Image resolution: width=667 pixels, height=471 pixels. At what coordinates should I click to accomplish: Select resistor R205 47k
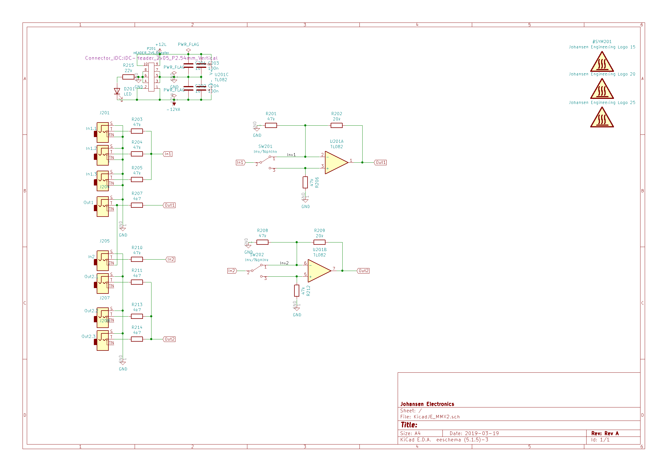pos(137,180)
